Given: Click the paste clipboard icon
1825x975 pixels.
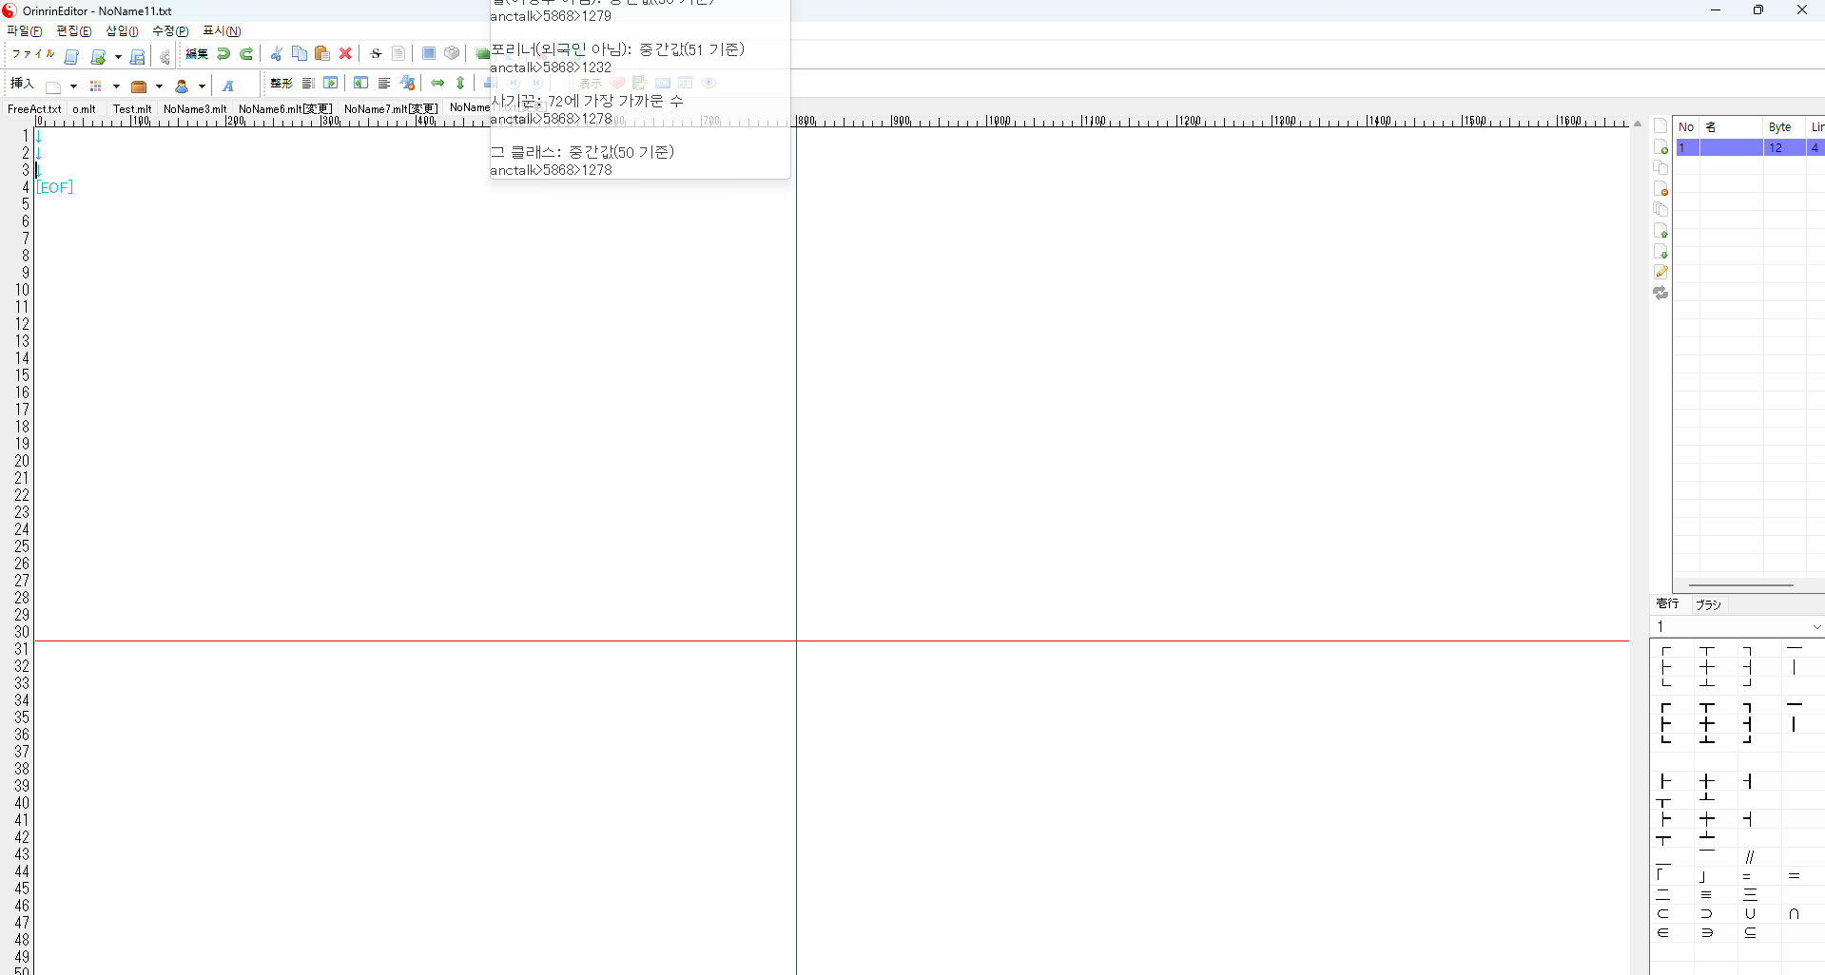Looking at the screenshot, I should (x=322, y=54).
